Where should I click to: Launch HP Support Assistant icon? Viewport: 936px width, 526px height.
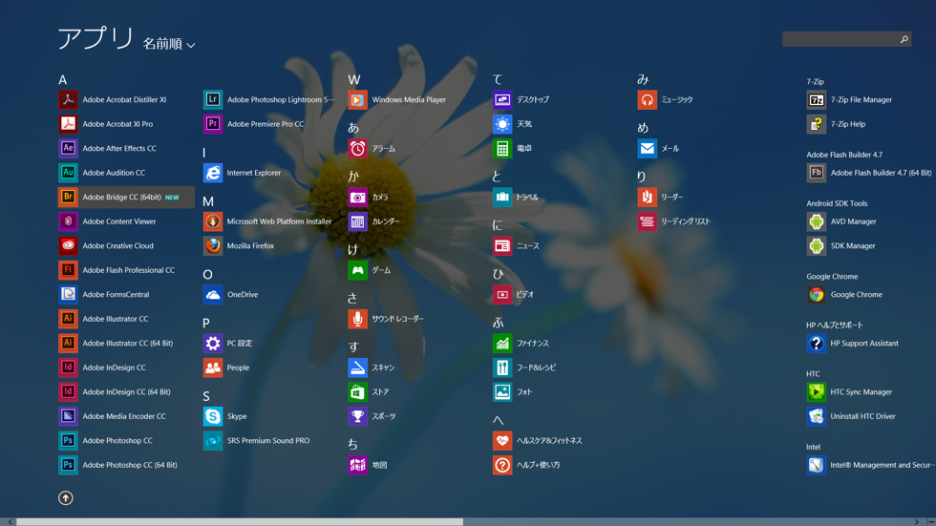point(817,343)
